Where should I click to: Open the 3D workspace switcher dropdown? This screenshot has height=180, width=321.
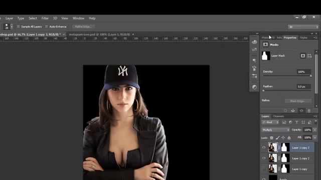[x=303, y=26]
